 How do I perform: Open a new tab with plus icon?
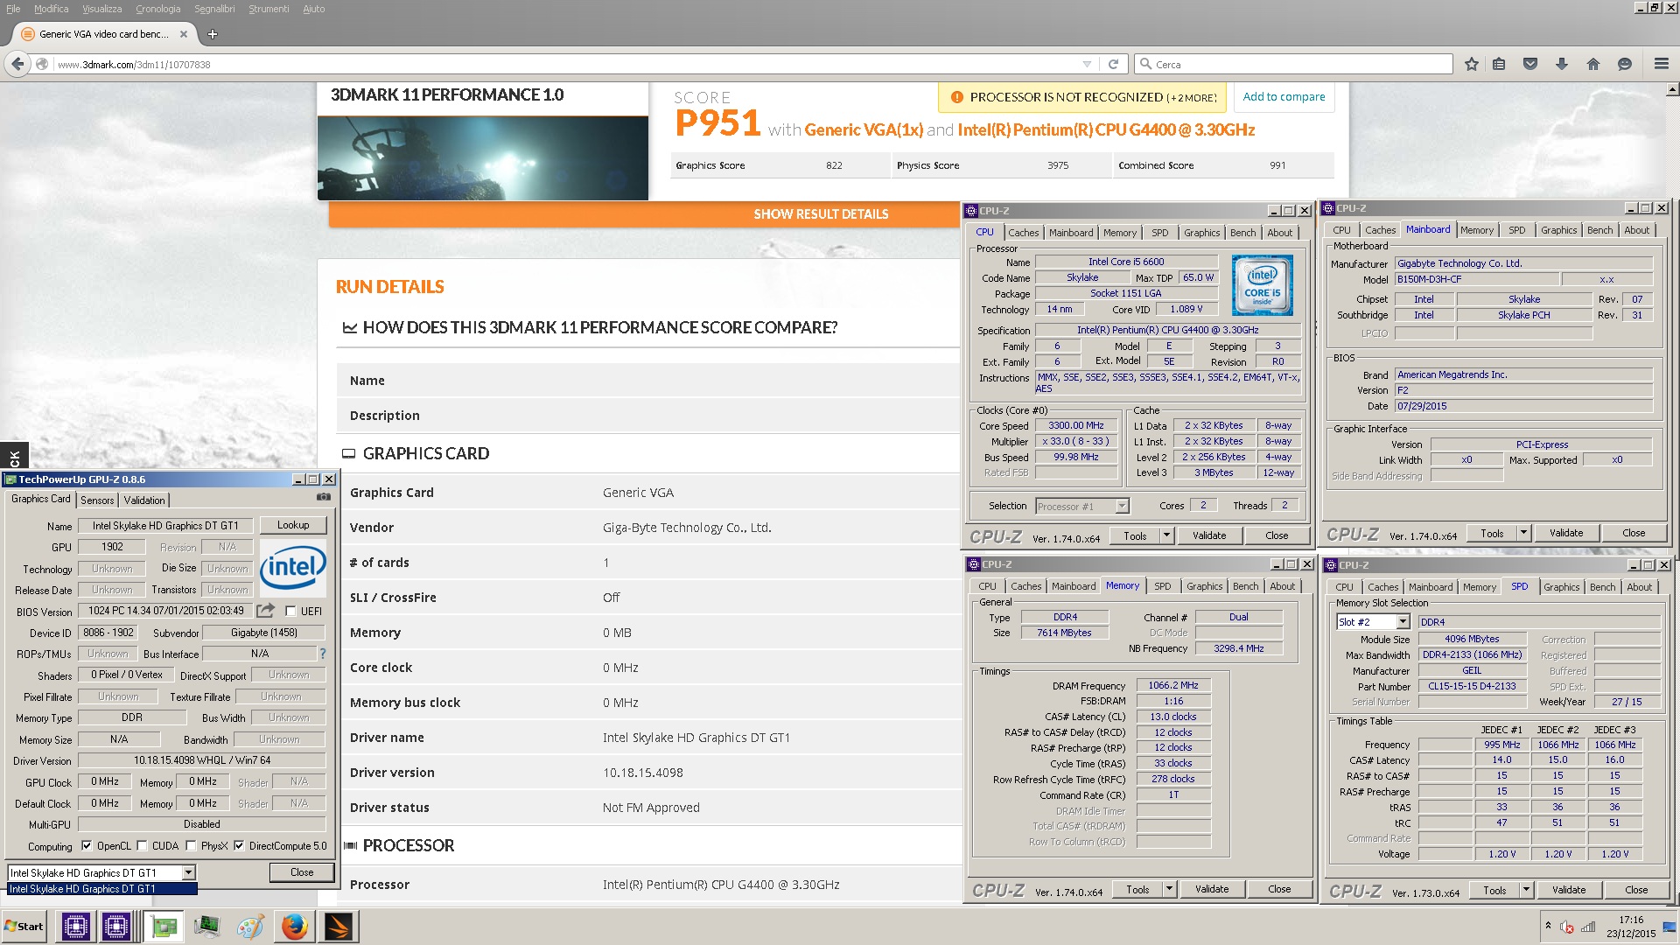(212, 34)
